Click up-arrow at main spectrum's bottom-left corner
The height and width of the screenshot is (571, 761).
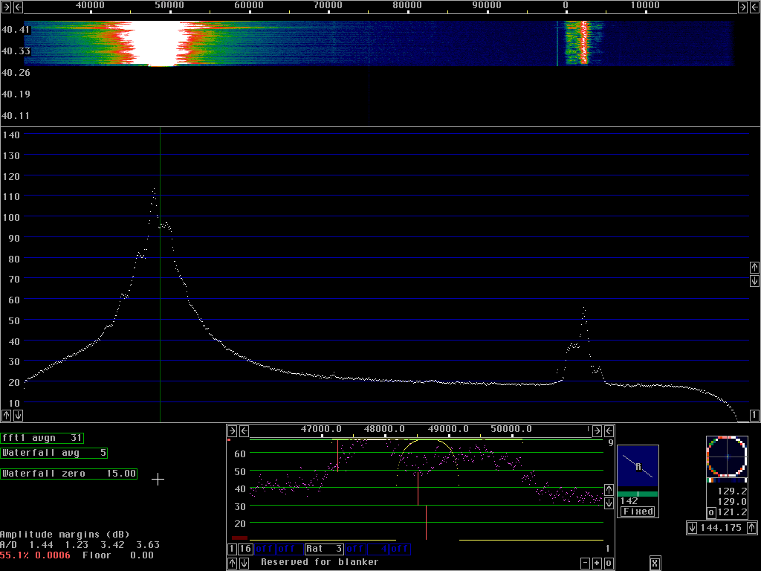click(6, 415)
